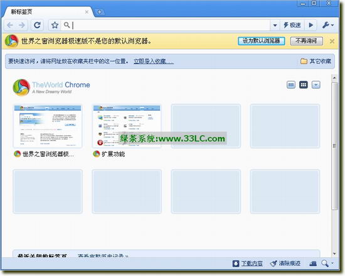Bookmark page with the star icon

pos(55,25)
